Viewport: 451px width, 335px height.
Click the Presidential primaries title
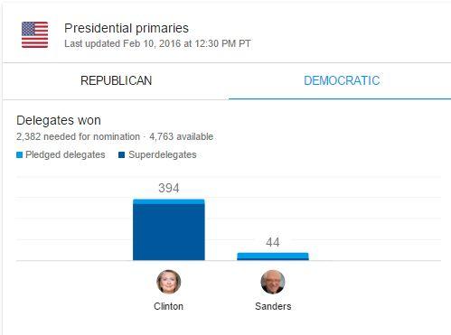(x=127, y=28)
